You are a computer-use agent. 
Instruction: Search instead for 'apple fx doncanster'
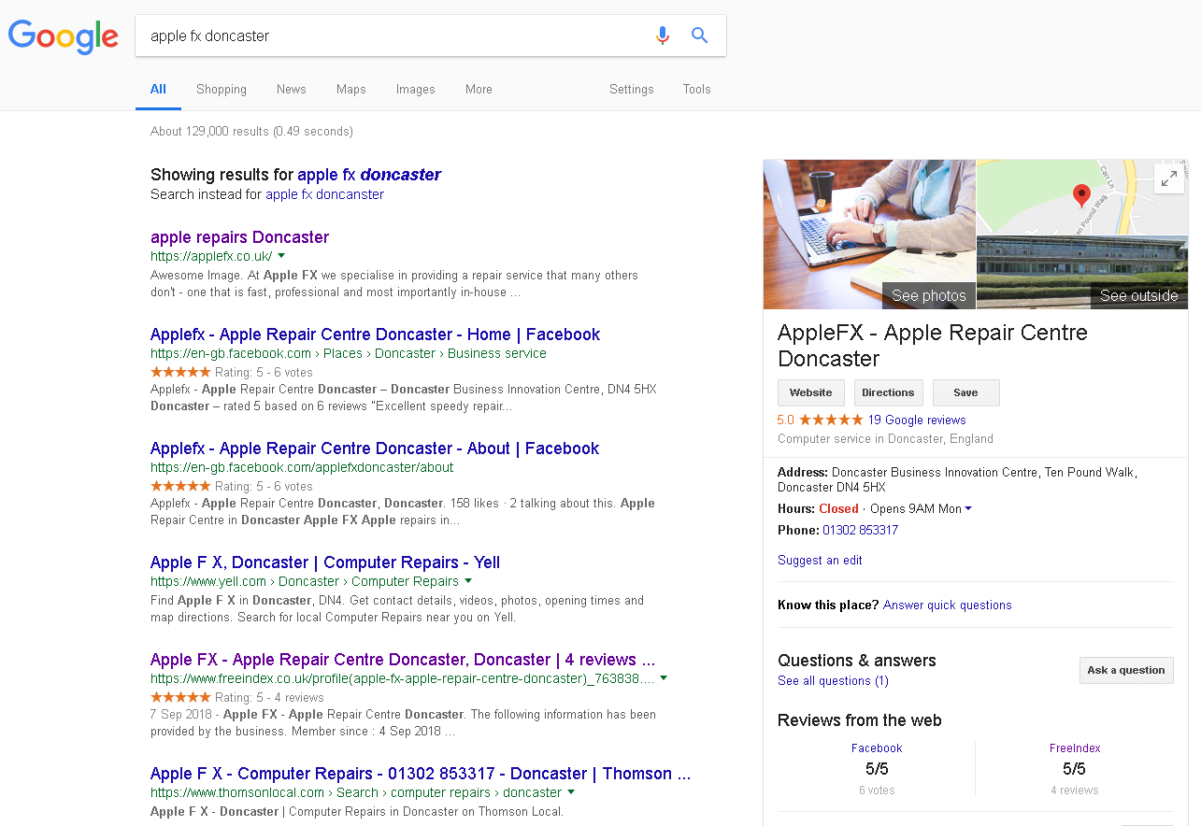coord(325,194)
